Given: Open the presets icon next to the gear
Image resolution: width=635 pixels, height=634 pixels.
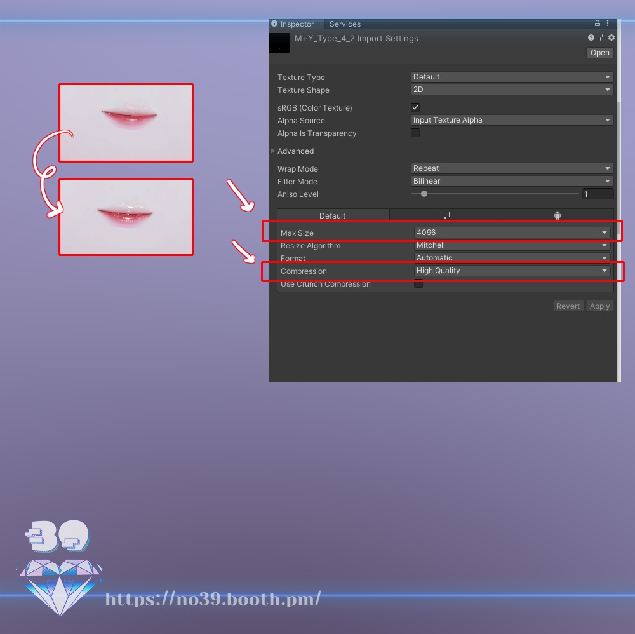Looking at the screenshot, I should [601, 37].
